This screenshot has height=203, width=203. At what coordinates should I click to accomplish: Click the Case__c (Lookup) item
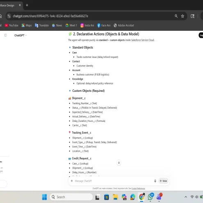80,164
